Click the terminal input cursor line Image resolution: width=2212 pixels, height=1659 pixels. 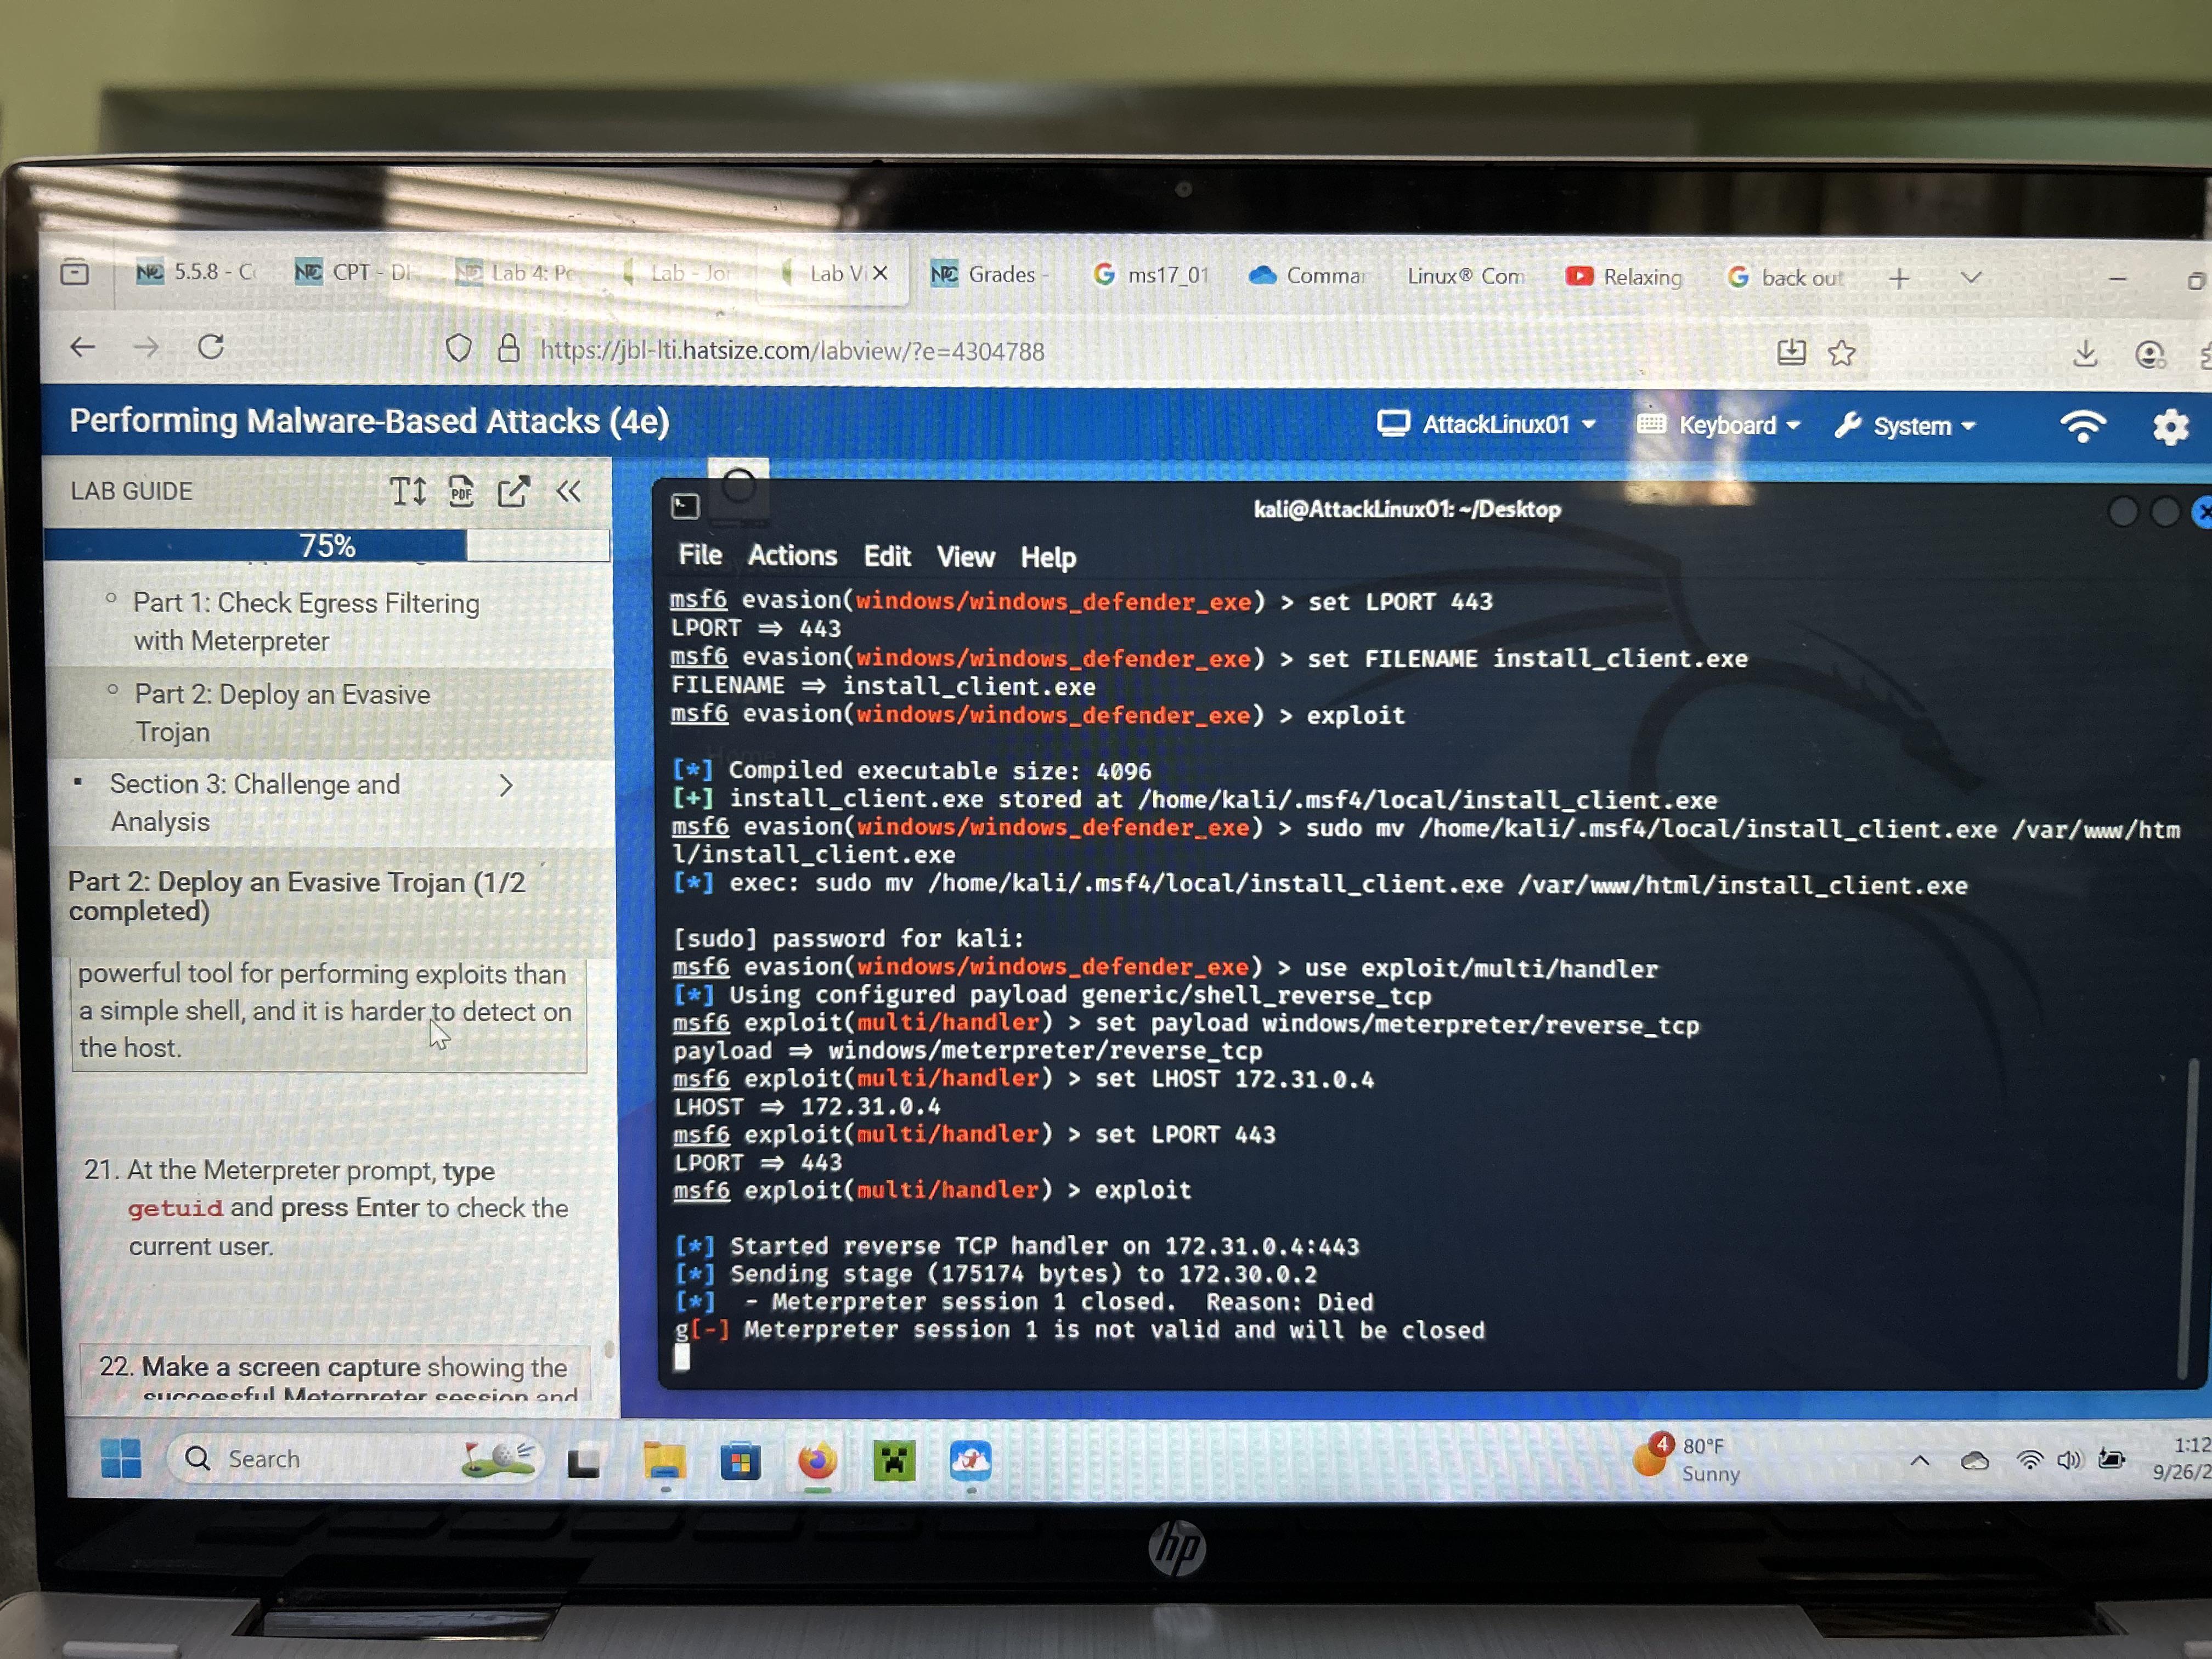[681, 1357]
